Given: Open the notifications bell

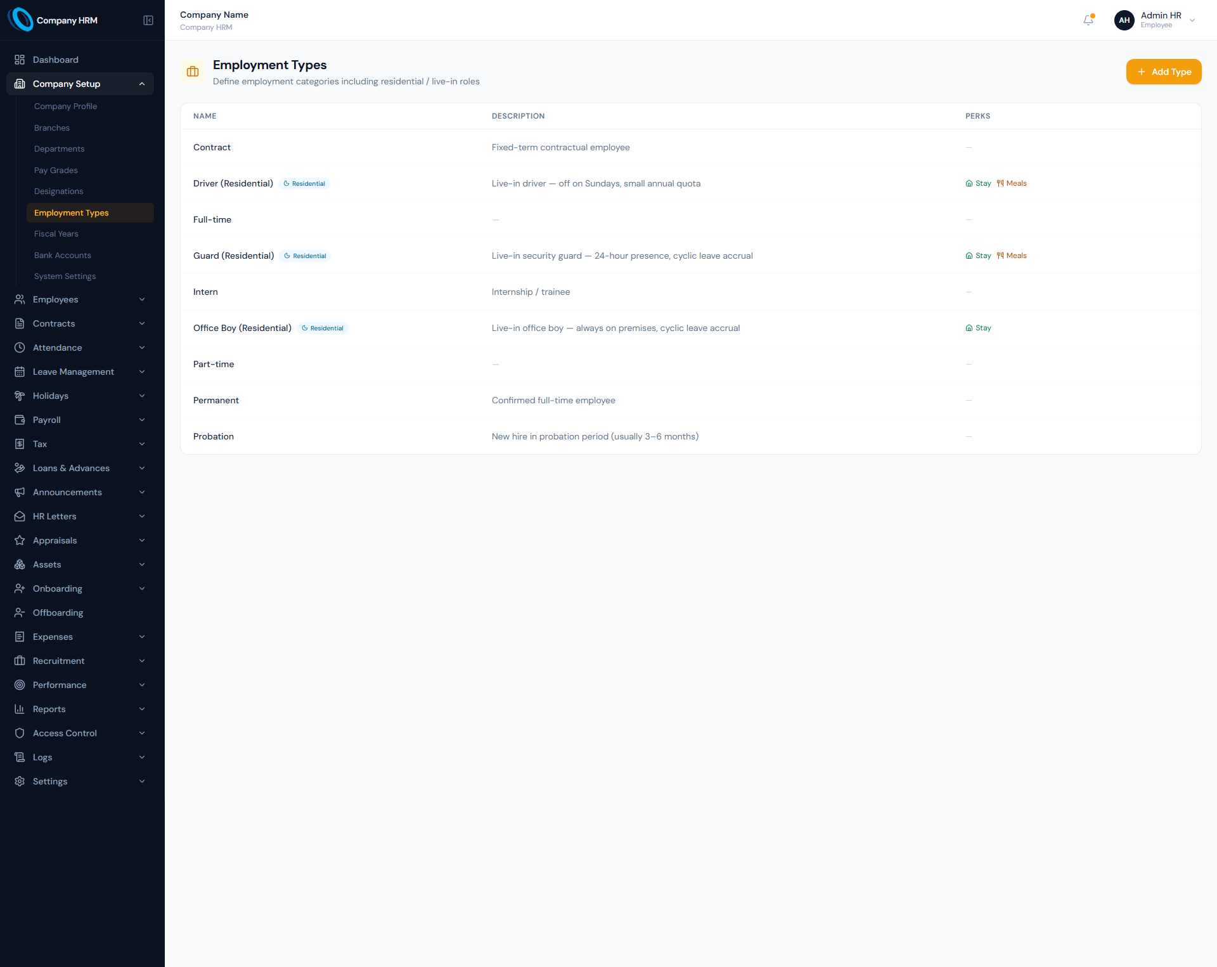Looking at the screenshot, I should pyautogui.click(x=1088, y=20).
